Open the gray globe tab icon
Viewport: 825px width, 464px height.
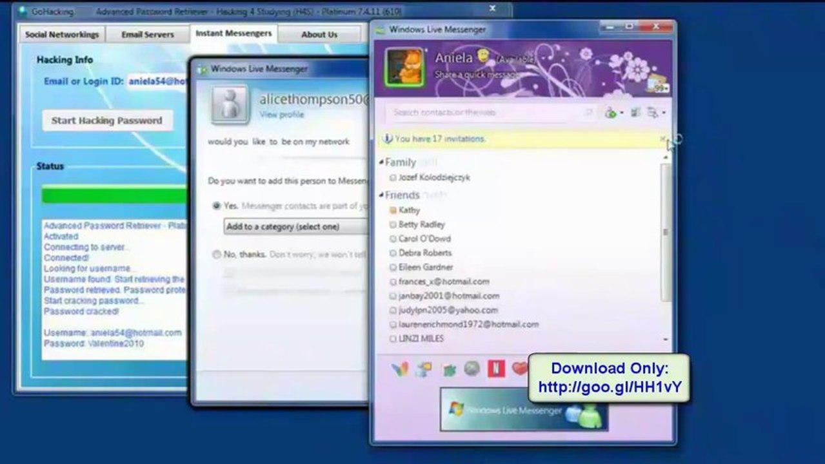[472, 369]
